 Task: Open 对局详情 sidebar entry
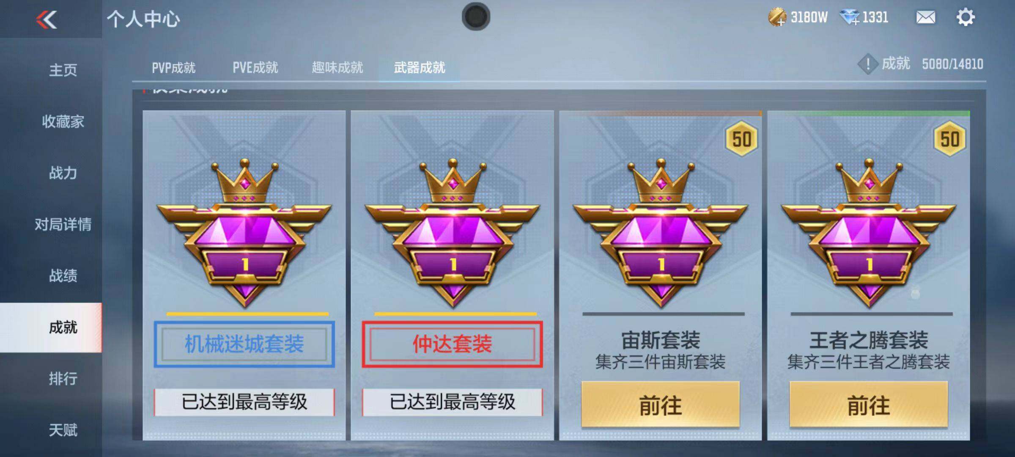pos(63,224)
